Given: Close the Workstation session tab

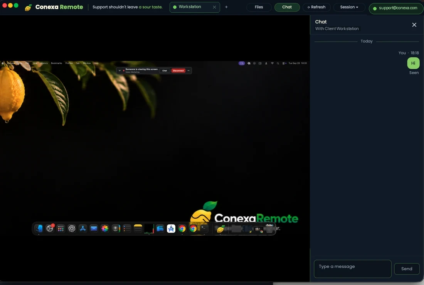Looking at the screenshot, I should pyautogui.click(x=214, y=7).
